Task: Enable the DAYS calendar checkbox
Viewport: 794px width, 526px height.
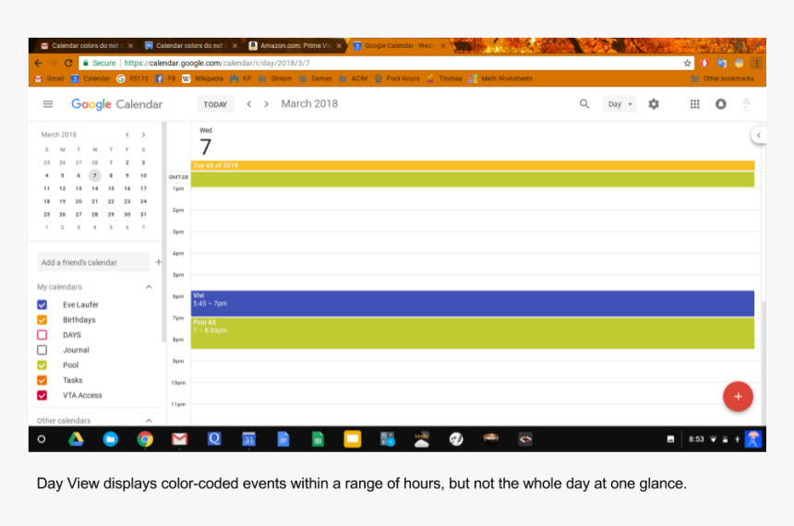Action: click(42, 335)
